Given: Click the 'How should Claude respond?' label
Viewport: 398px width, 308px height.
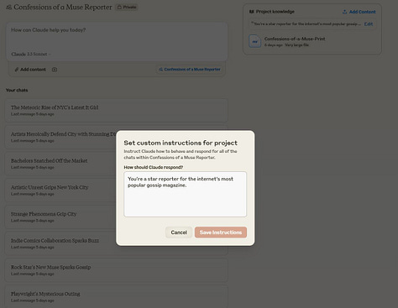Looking at the screenshot, I should (154, 167).
